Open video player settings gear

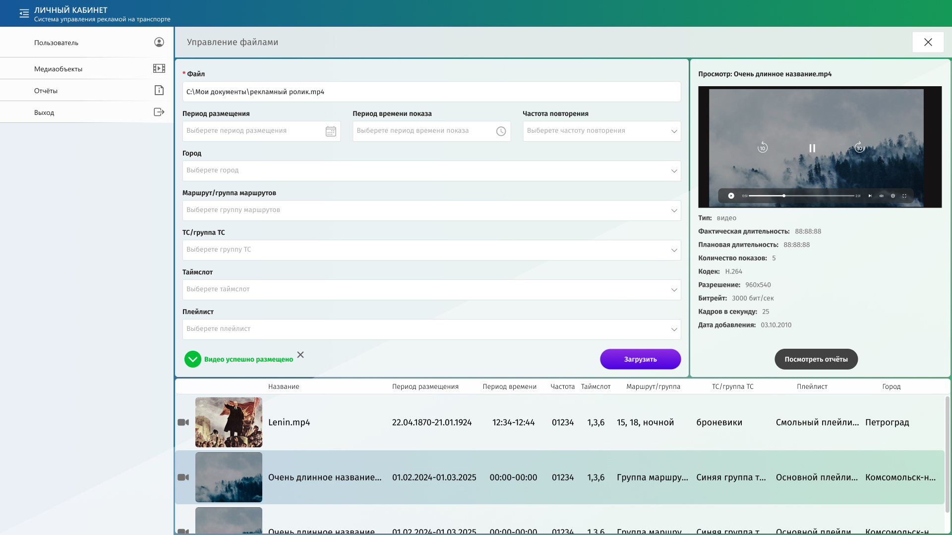(893, 196)
